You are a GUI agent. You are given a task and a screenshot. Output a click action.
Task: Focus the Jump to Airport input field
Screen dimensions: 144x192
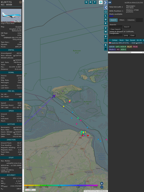(116, 35)
